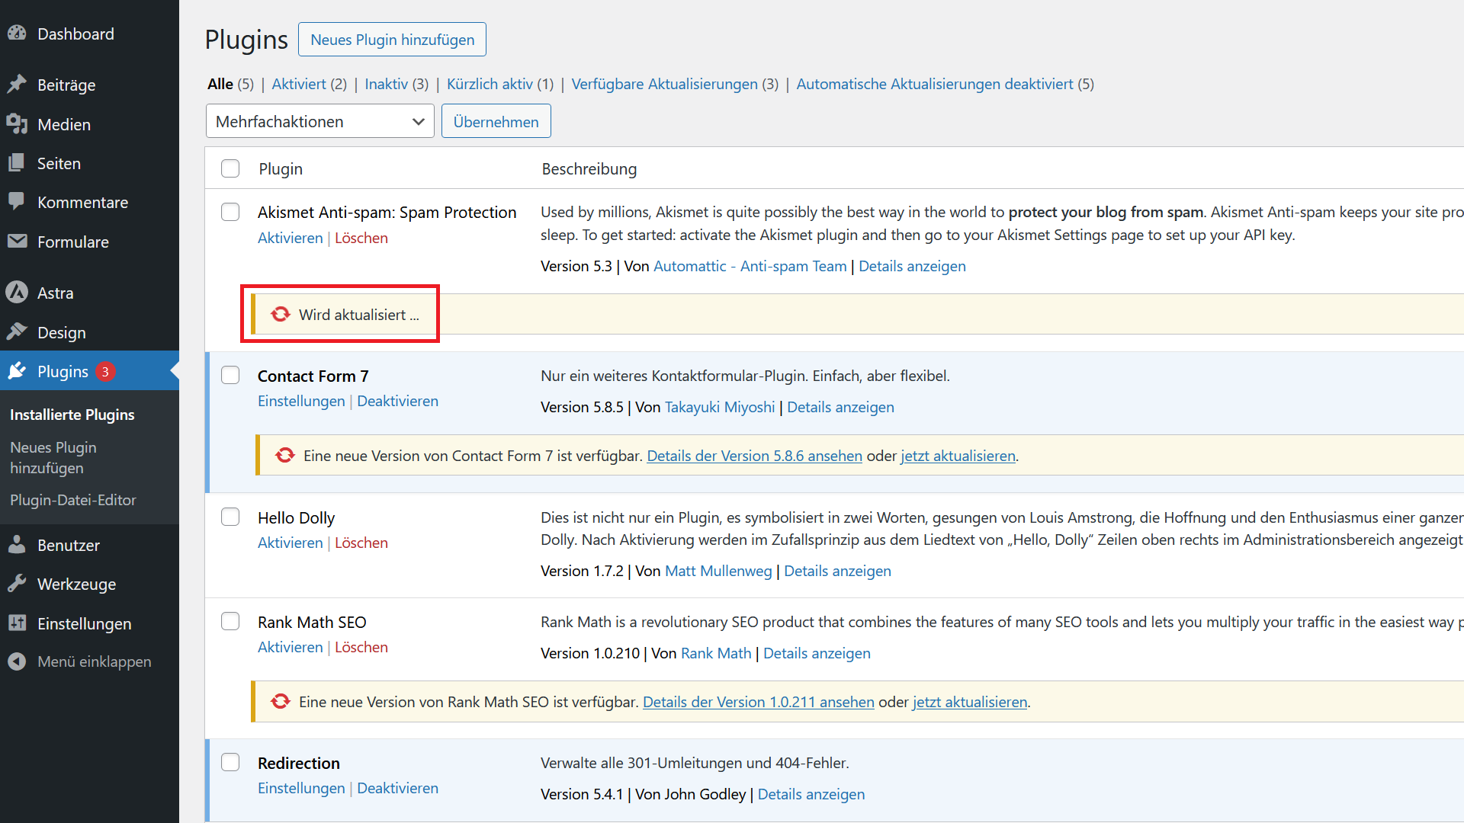Screen dimensions: 1464x823
Task: Click the update icon in Akismet updating notice
Action: [281, 314]
